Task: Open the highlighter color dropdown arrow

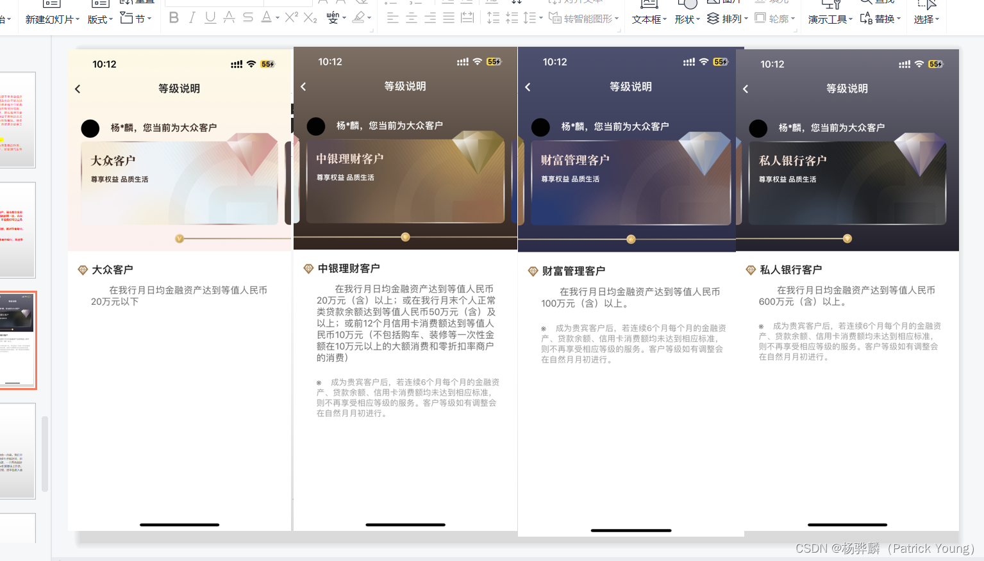Action: pyautogui.click(x=370, y=18)
